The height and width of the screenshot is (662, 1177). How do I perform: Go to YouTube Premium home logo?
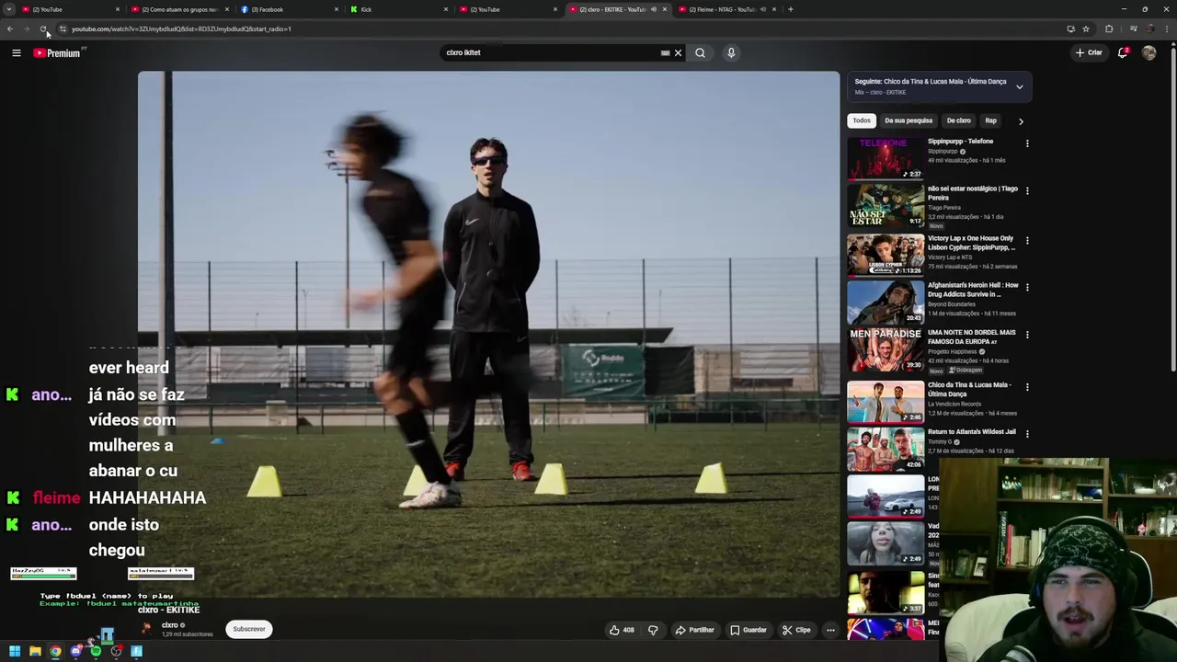(58, 53)
